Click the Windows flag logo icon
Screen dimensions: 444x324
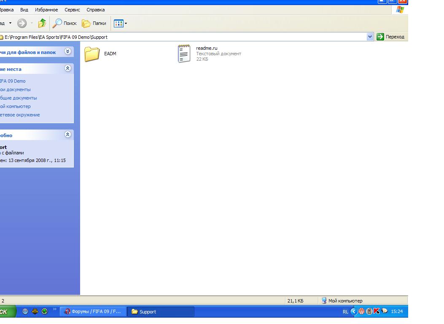click(400, 10)
